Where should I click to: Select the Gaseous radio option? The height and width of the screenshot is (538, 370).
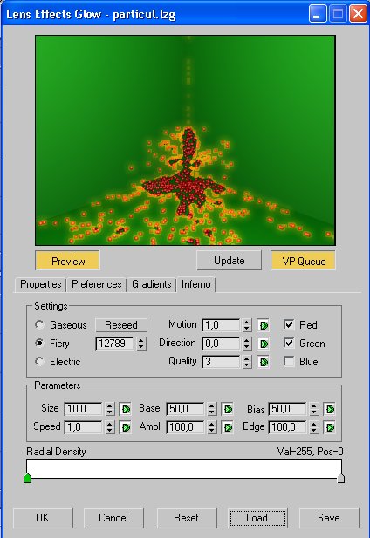click(40, 324)
